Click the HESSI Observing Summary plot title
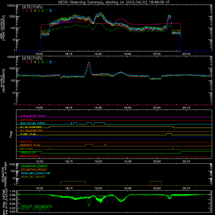The width and height of the screenshot is (215, 215). 114,2
